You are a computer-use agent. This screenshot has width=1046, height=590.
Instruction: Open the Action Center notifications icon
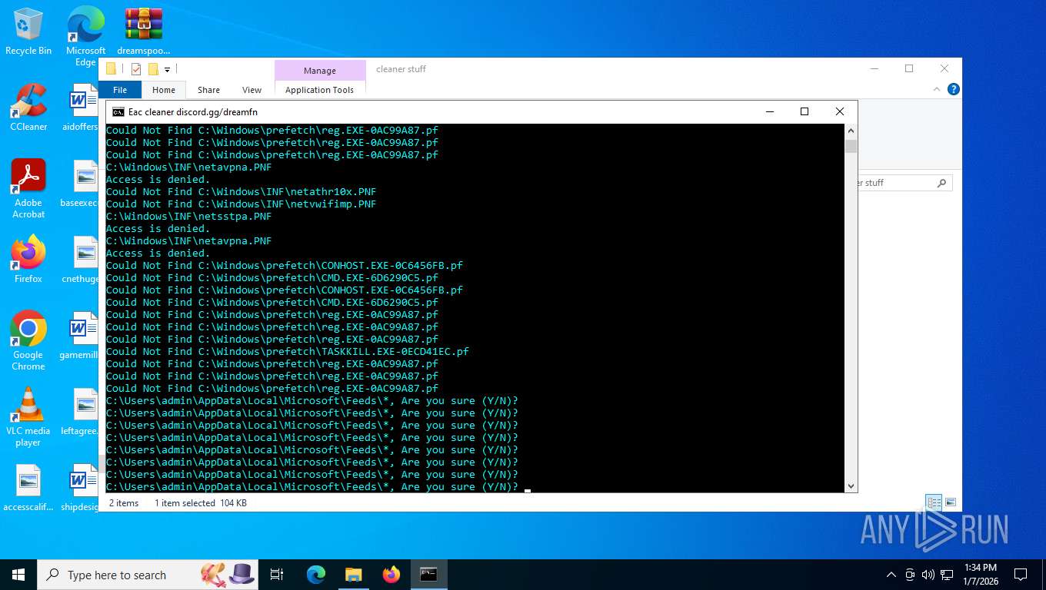1021,575
